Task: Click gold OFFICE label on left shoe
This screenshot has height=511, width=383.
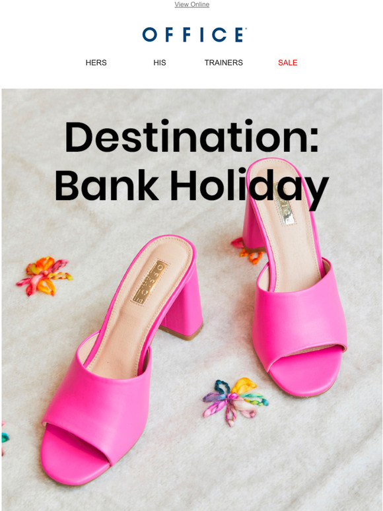Action: 150,282
